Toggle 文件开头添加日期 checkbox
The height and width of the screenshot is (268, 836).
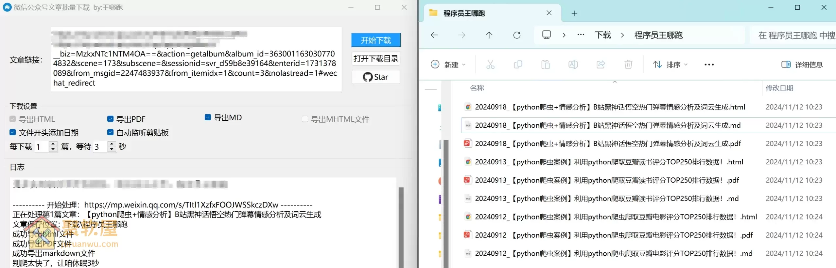(x=13, y=132)
